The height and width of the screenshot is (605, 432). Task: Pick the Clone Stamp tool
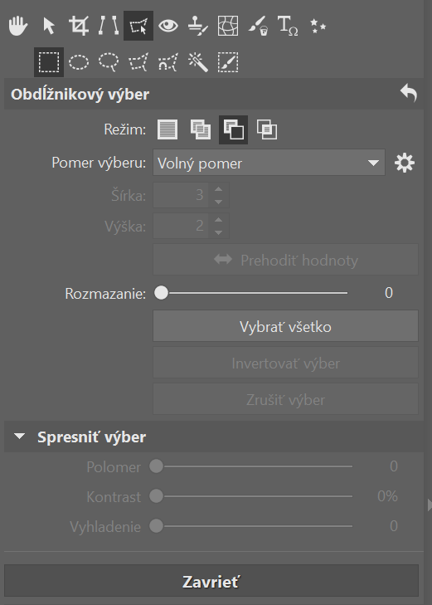point(198,27)
